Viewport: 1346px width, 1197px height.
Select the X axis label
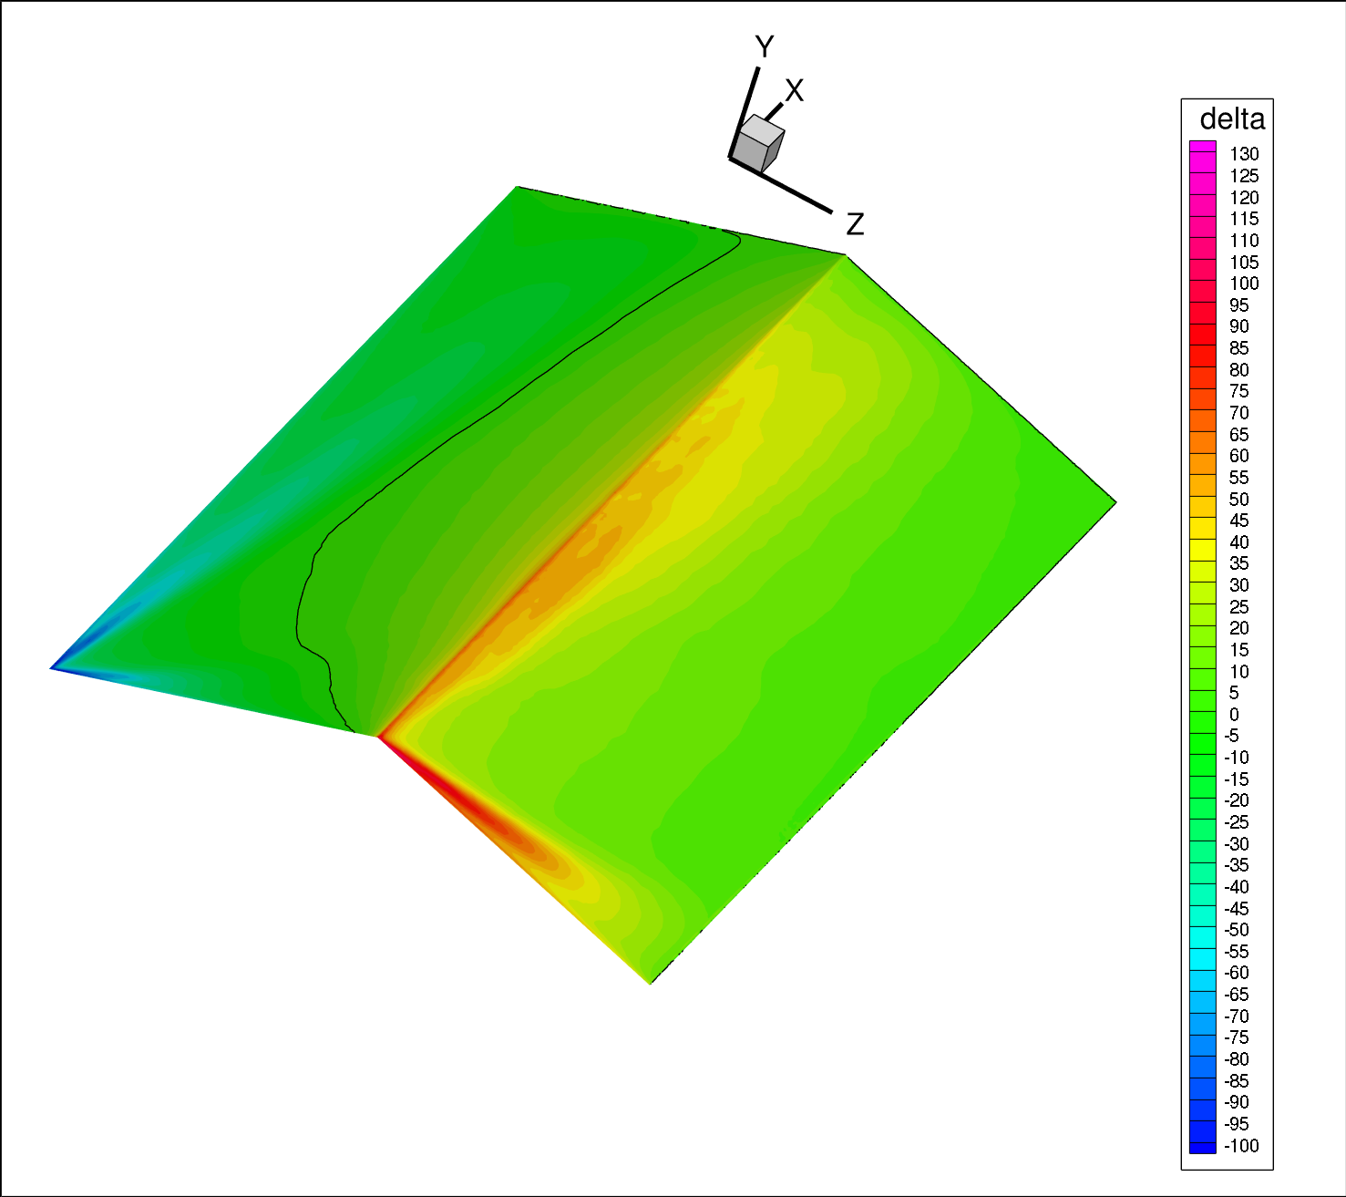(x=794, y=91)
